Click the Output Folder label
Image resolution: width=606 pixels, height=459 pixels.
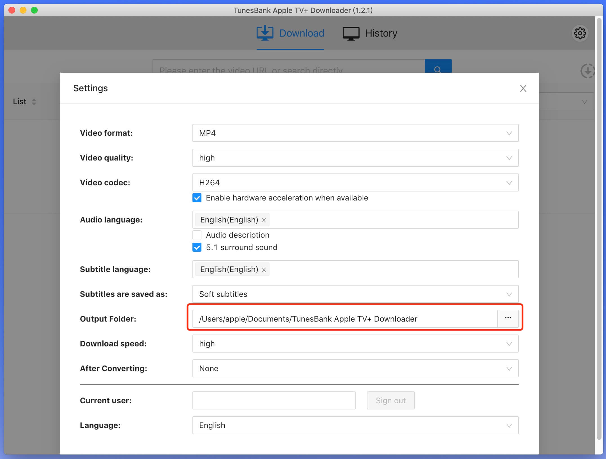click(108, 319)
